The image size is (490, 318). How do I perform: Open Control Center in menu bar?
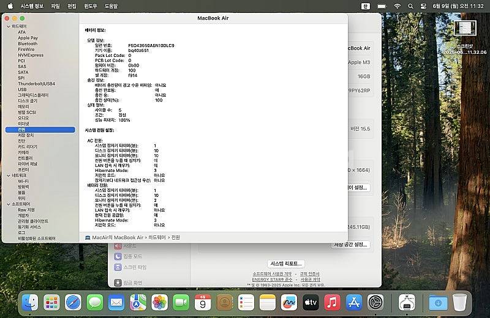click(423, 6)
